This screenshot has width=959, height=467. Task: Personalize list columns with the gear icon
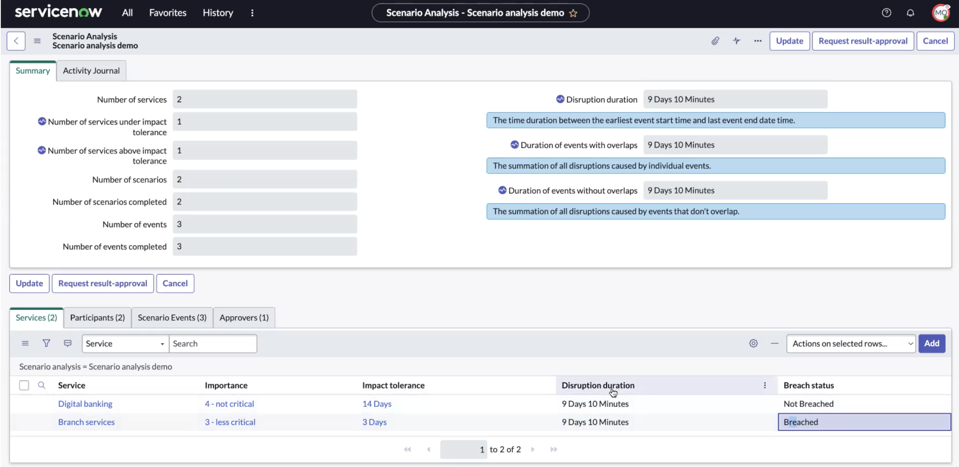(x=753, y=343)
